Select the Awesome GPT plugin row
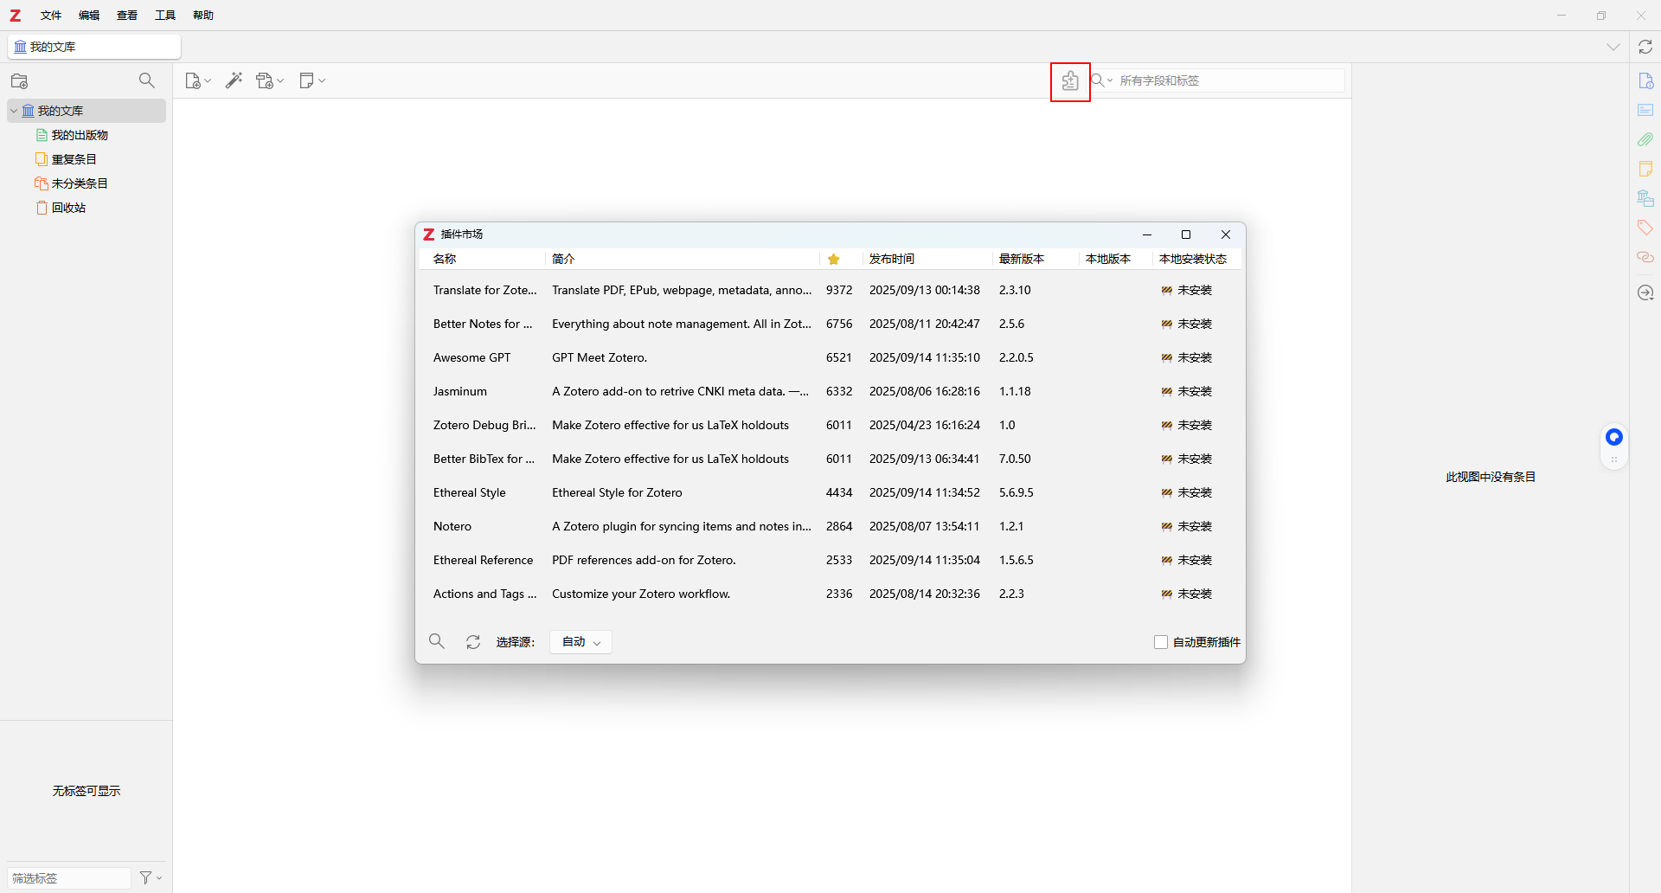This screenshot has height=893, width=1661. tap(830, 357)
